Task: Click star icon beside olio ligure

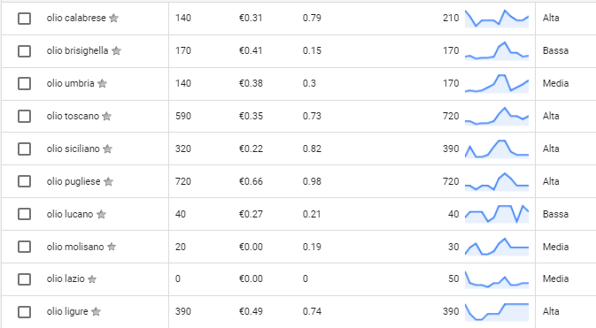Action: pos(97,311)
